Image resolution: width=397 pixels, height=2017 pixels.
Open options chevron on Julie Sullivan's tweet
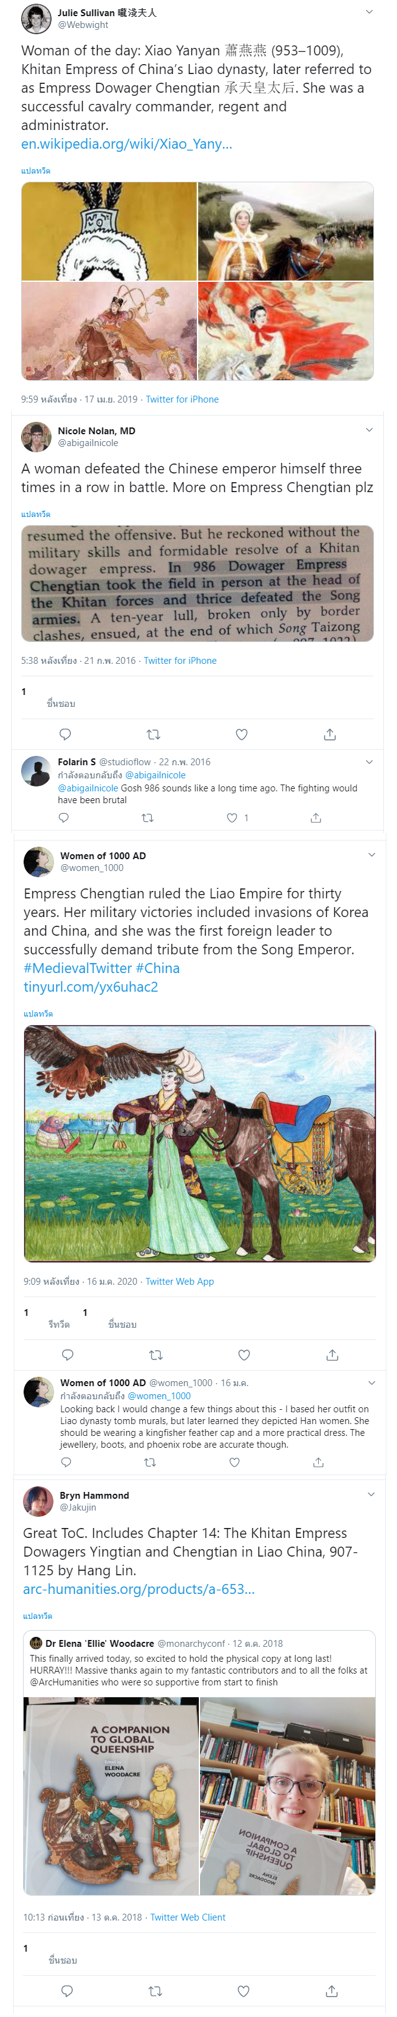tap(370, 12)
